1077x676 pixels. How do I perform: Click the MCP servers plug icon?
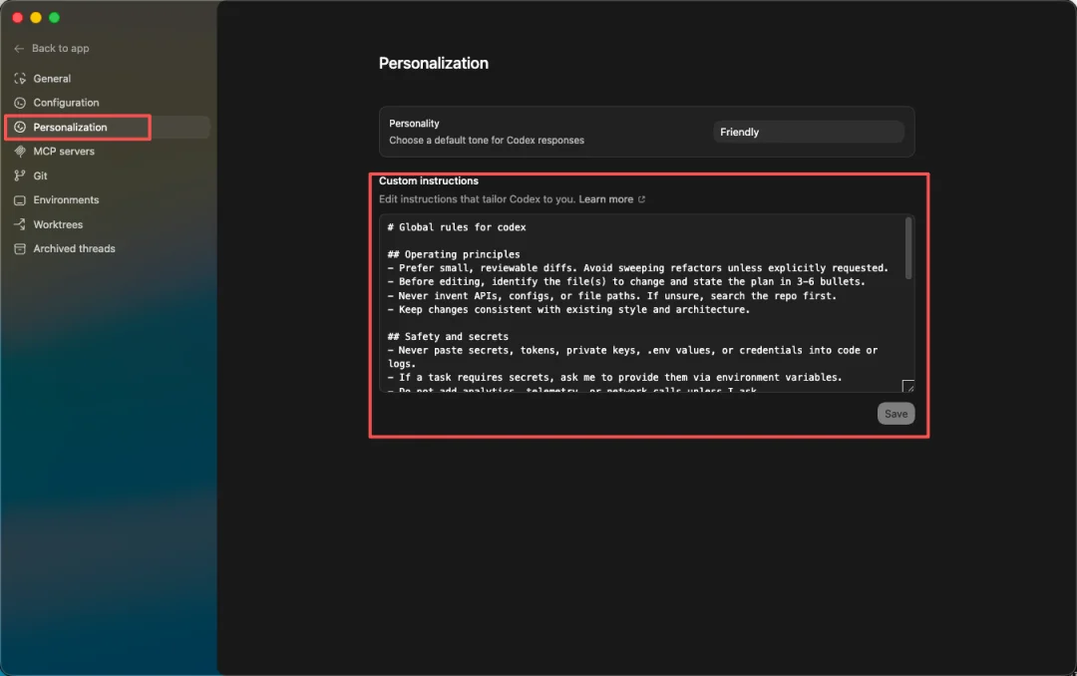pyautogui.click(x=20, y=151)
